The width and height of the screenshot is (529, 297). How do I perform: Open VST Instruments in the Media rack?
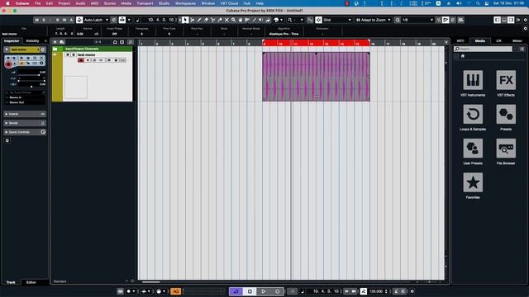point(473,80)
